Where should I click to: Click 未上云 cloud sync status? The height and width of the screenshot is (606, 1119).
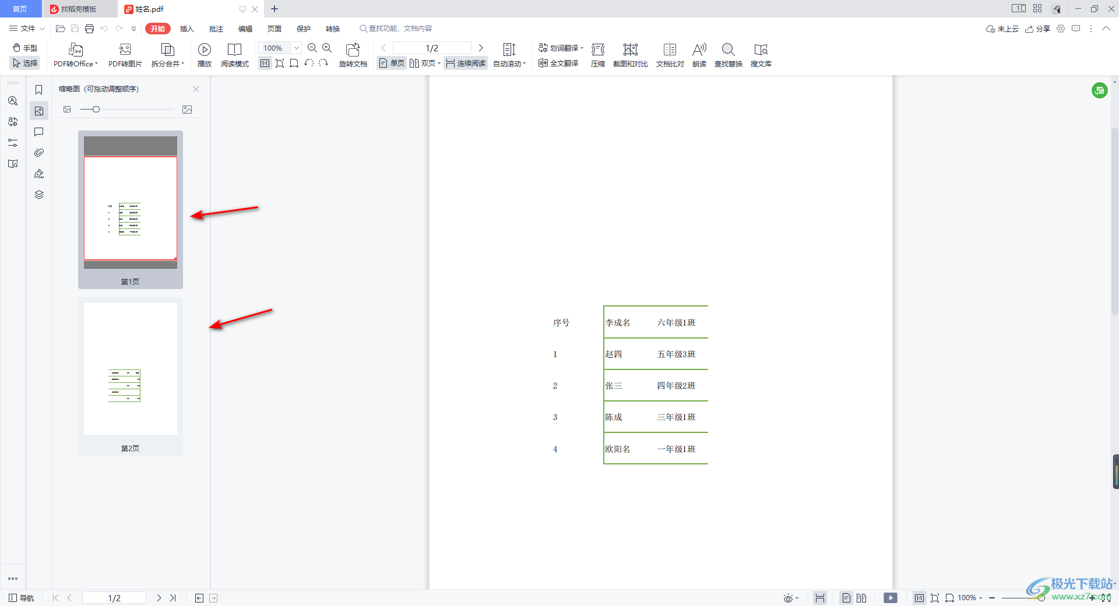tap(1002, 29)
